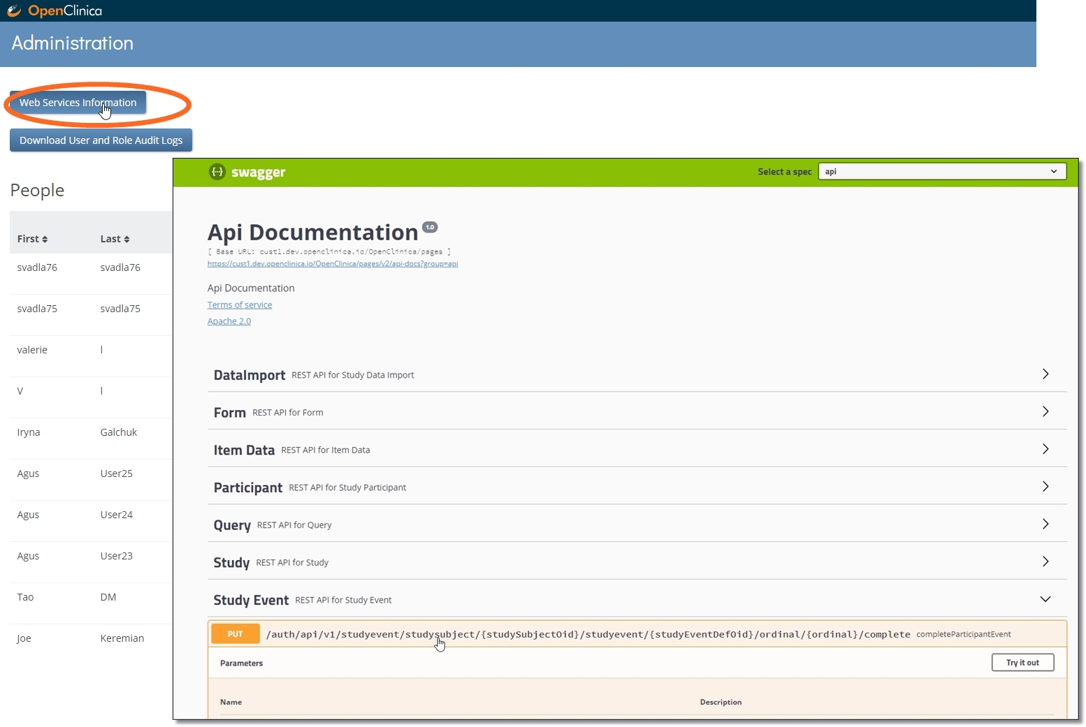Collapse the Study Event section chevron
This screenshot has height=727, width=1086.
(x=1045, y=599)
